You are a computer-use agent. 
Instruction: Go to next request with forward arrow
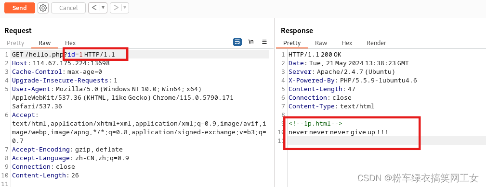tap(116, 8)
